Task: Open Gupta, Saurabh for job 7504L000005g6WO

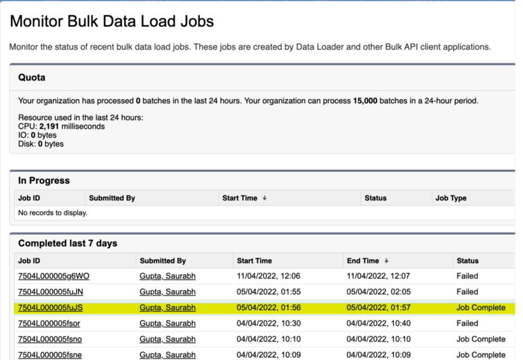Action: click(168, 276)
